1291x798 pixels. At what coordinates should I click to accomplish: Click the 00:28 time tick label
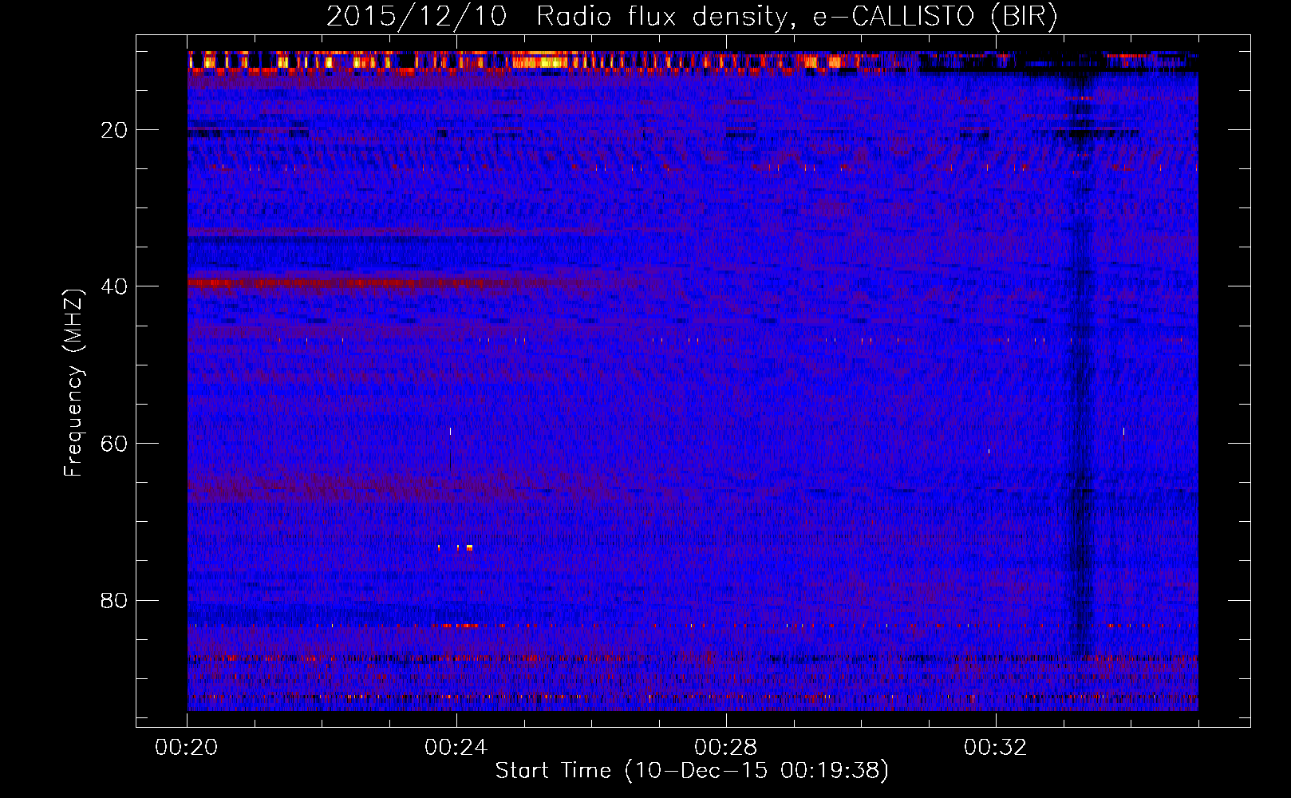click(726, 748)
